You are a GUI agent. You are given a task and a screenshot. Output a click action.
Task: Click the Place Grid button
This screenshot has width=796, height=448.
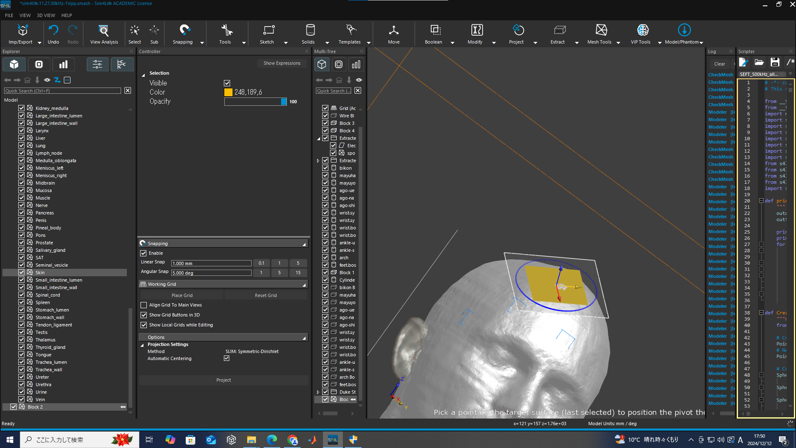point(182,295)
